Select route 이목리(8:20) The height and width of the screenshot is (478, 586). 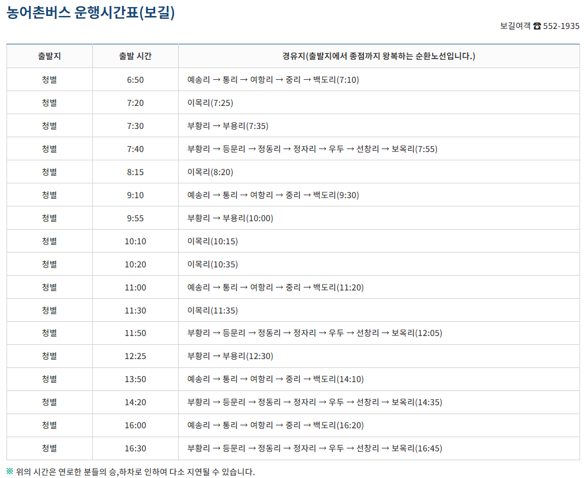[210, 172]
